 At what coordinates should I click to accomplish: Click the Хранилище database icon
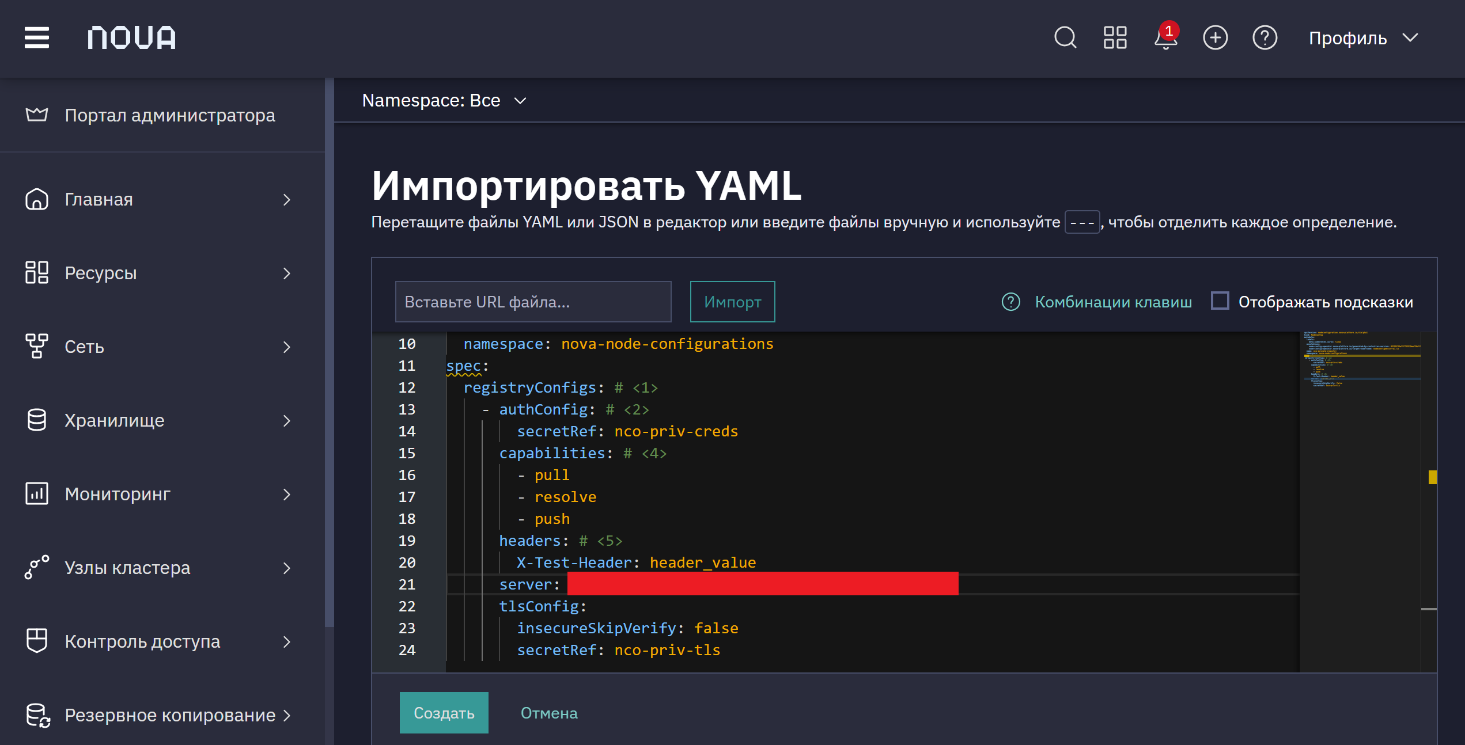37,420
